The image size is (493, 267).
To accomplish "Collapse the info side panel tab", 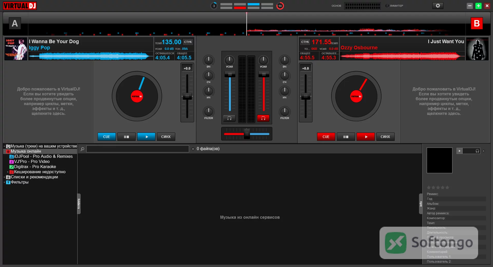I will click(421, 204).
